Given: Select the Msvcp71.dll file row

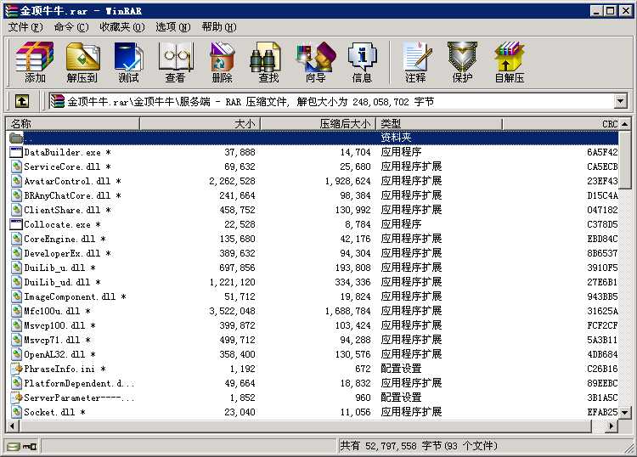Looking at the screenshot, I should [313, 340].
